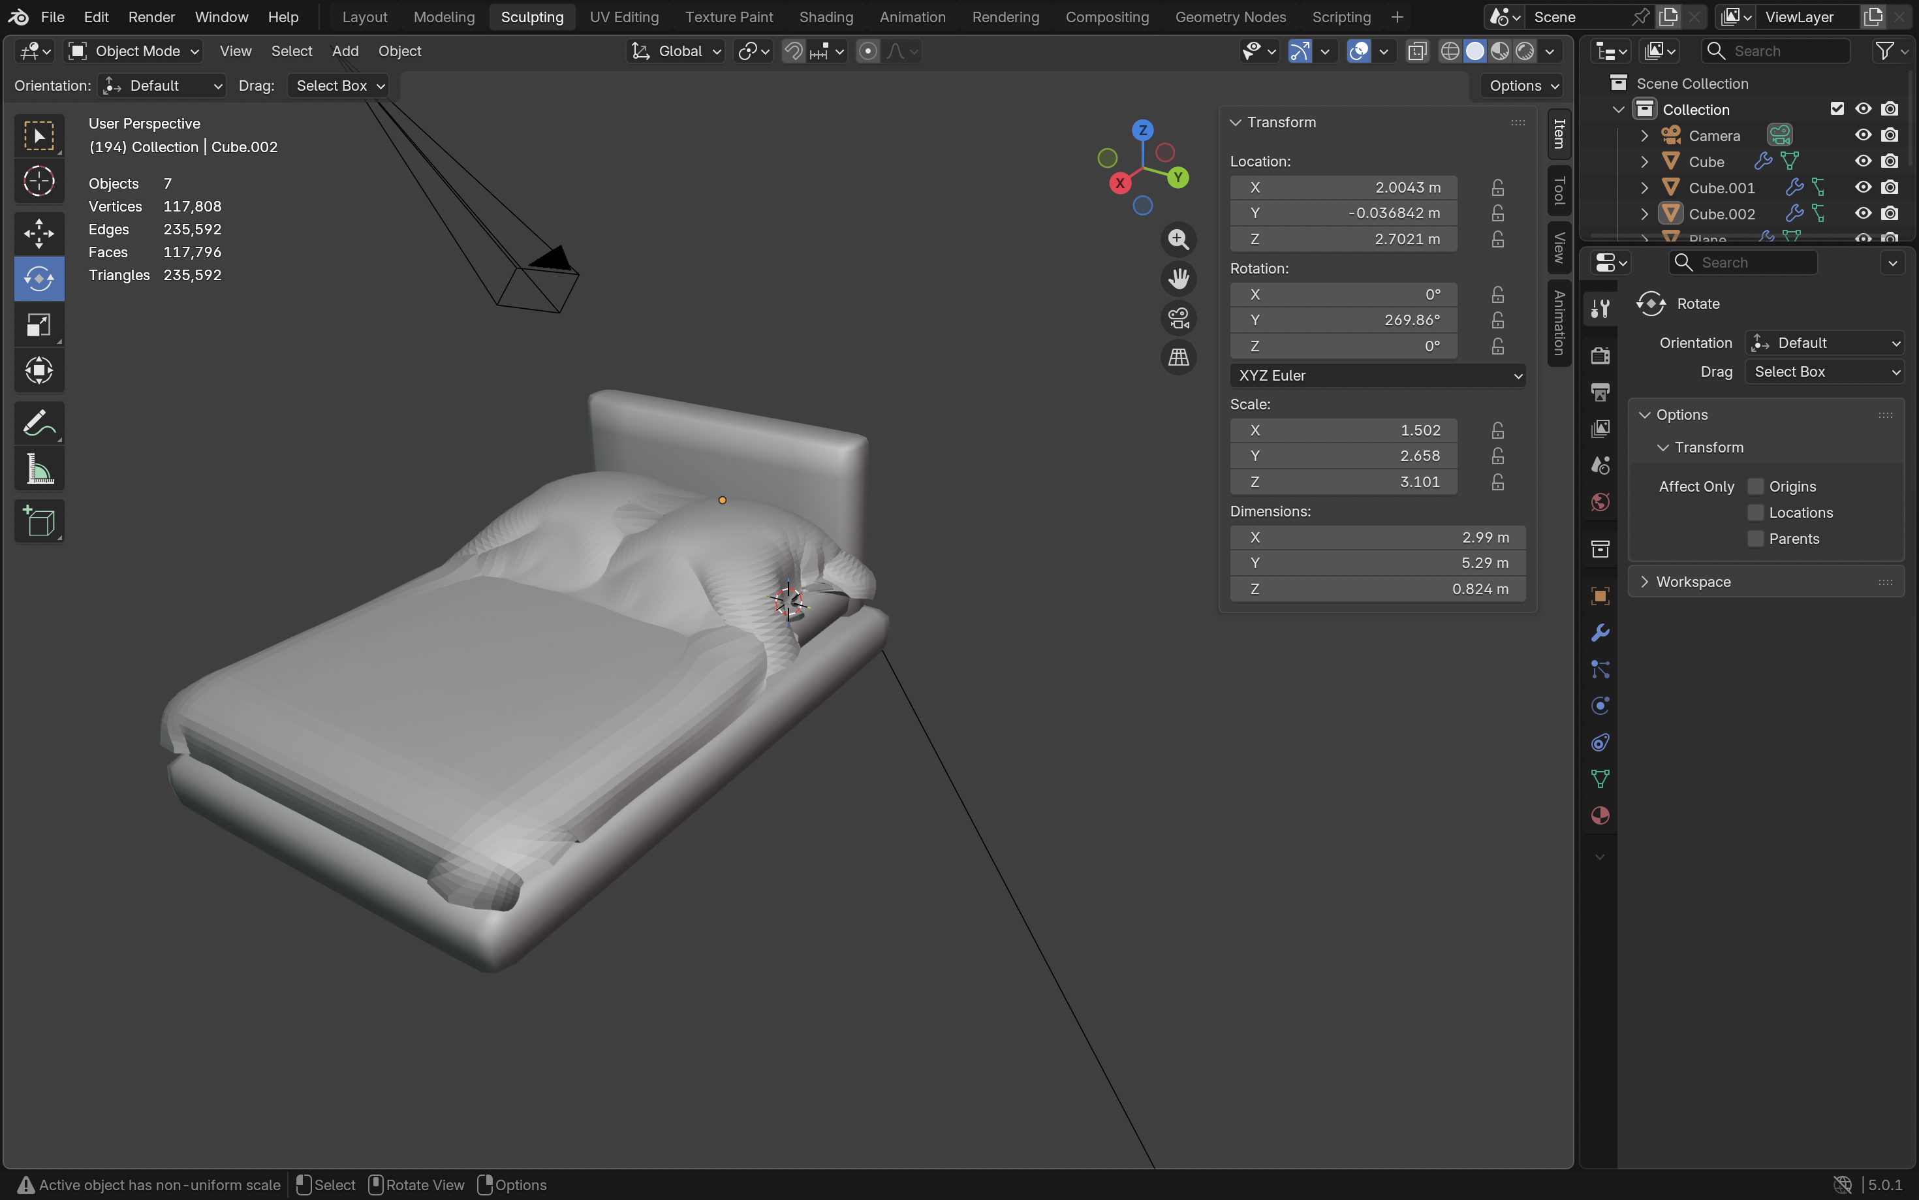Open the Render menu
1919x1200 pixels.
tap(151, 17)
